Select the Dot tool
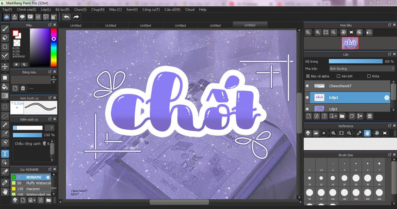This screenshot has width=397, height=209. [5, 56]
